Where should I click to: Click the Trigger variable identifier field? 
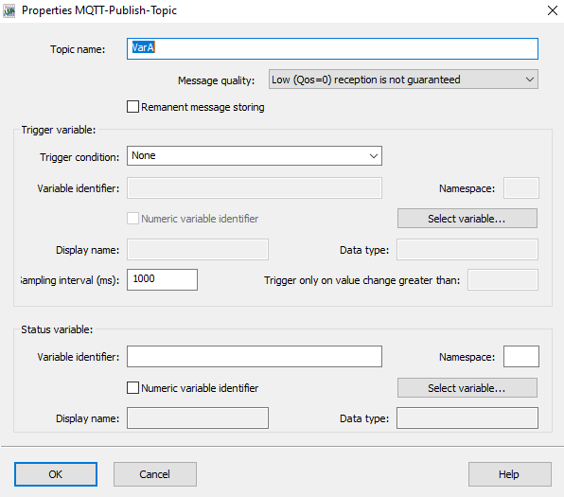255,187
